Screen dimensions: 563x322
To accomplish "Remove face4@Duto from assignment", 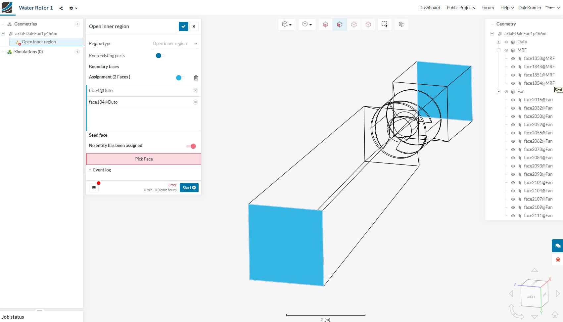I will 195,90.
